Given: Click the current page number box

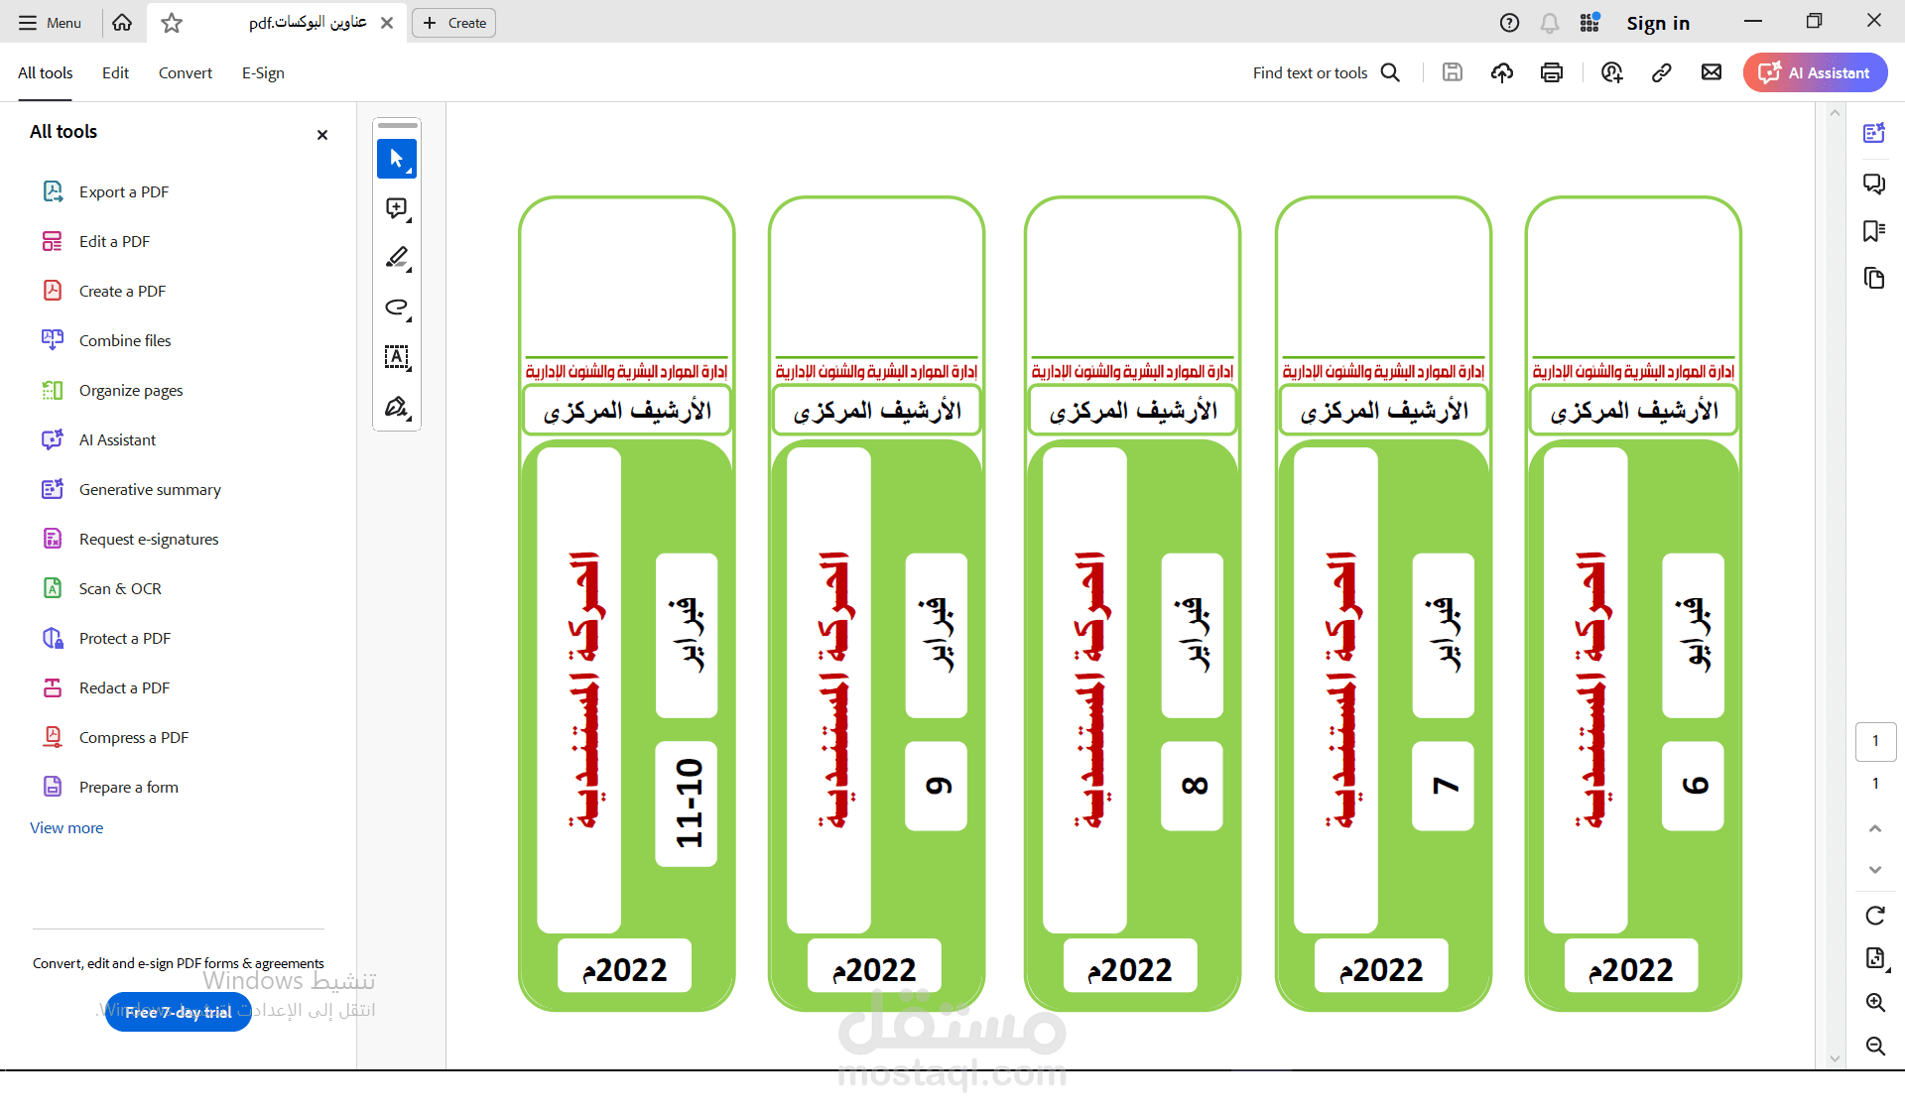Looking at the screenshot, I should (x=1875, y=741).
